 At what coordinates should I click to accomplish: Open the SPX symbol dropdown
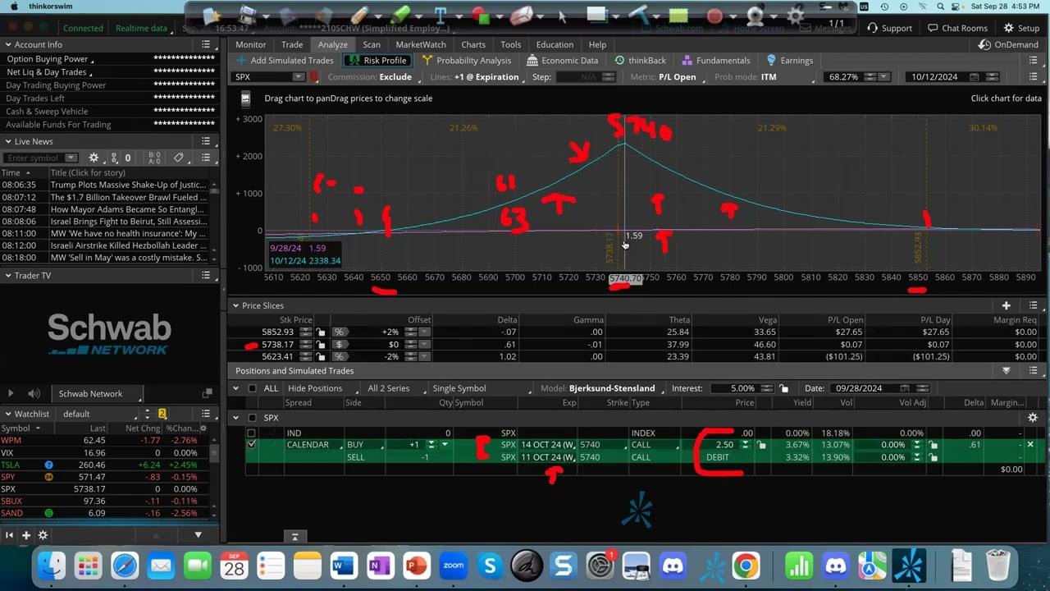(x=299, y=77)
